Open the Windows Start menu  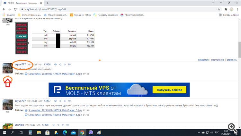tap(4, 132)
